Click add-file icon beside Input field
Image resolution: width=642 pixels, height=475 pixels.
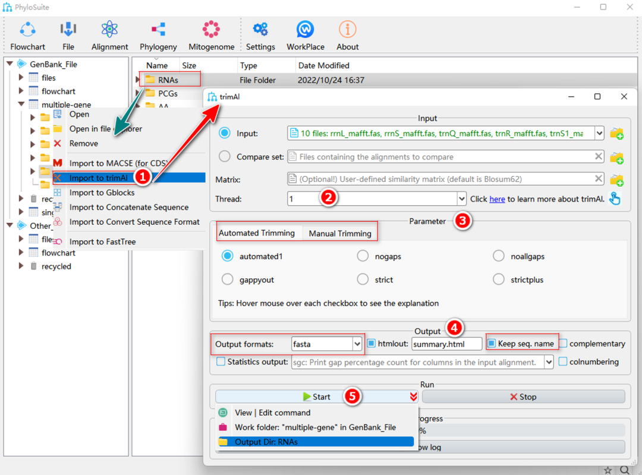click(616, 134)
